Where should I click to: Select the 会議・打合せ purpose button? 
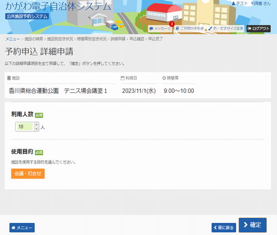28,174
